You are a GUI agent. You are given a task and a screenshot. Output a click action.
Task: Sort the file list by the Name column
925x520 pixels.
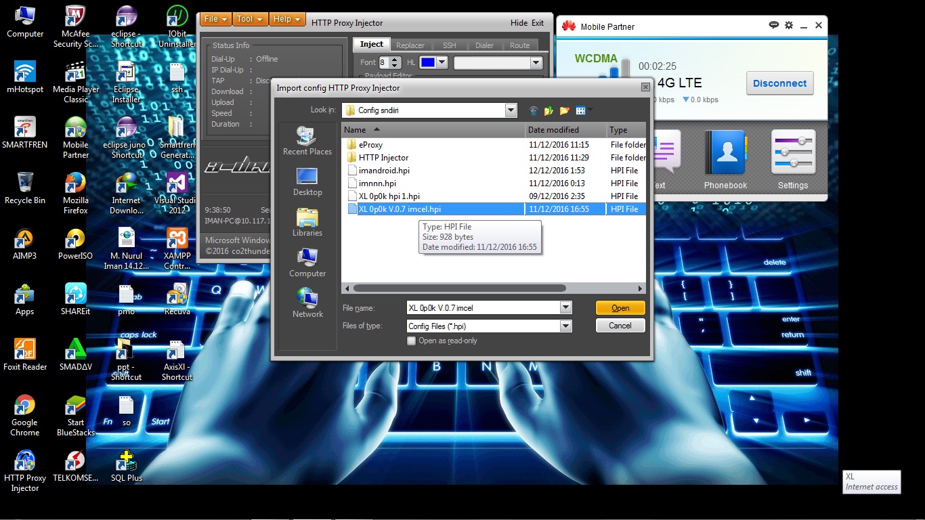coord(433,130)
